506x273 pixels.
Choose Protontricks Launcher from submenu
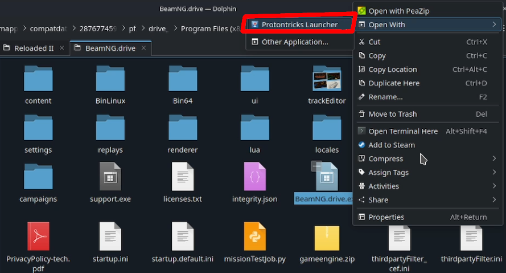[300, 25]
